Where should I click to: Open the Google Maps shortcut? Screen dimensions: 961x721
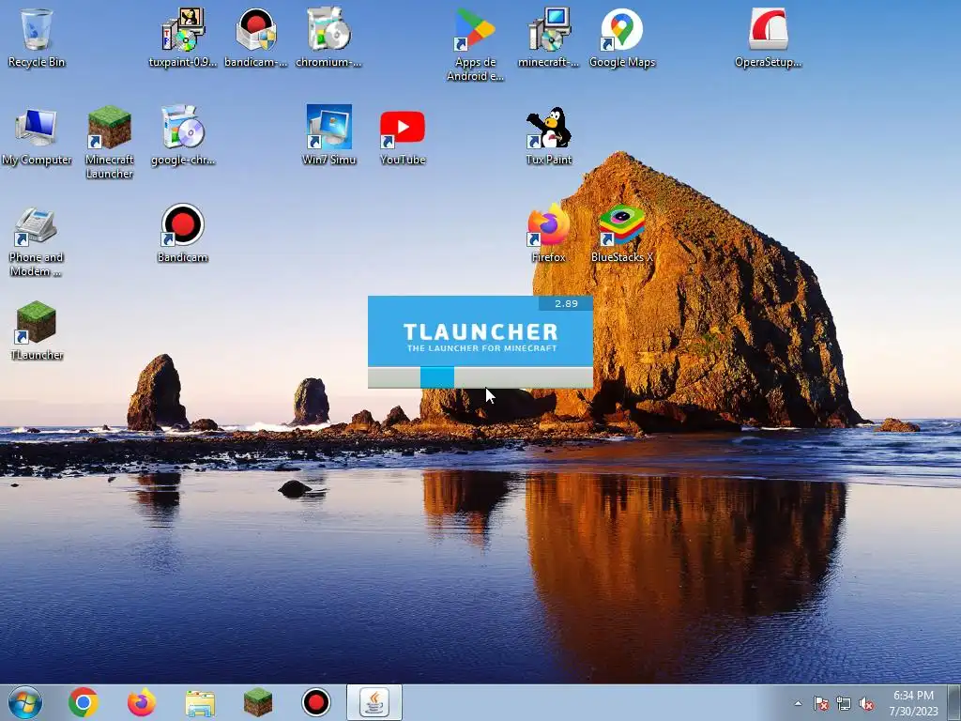click(x=622, y=38)
